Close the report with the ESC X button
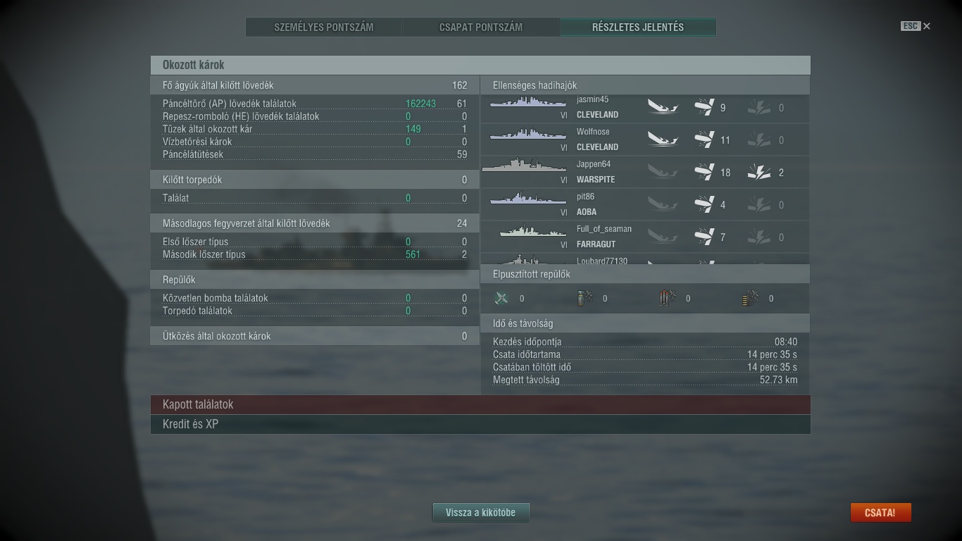This screenshot has width=962, height=541. tap(916, 26)
